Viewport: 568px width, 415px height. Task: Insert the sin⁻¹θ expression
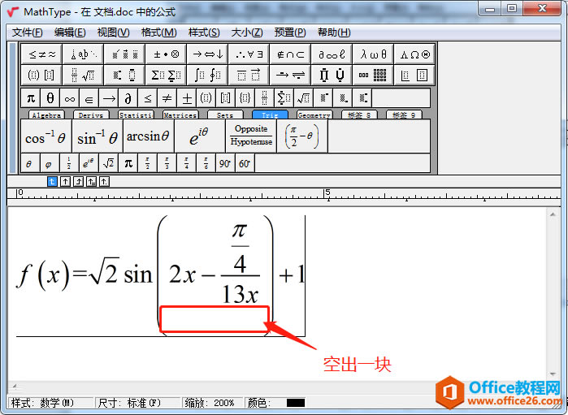point(98,136)
